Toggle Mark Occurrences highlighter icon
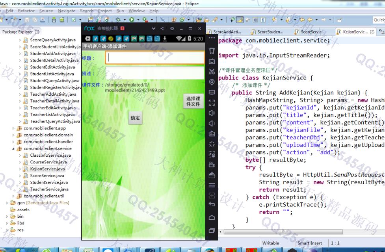This screenshot has width=385, height=252. (240, 20)
